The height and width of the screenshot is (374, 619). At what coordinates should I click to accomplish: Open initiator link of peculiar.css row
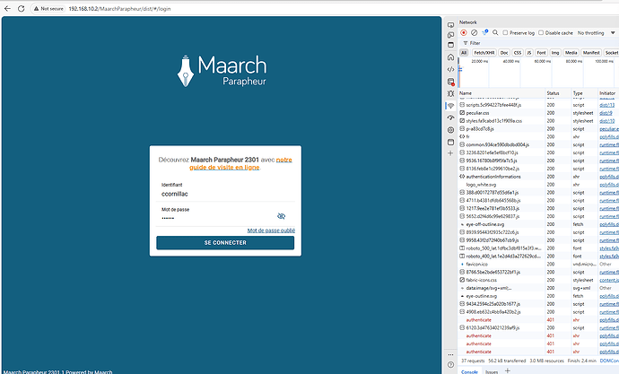point(606,113)
